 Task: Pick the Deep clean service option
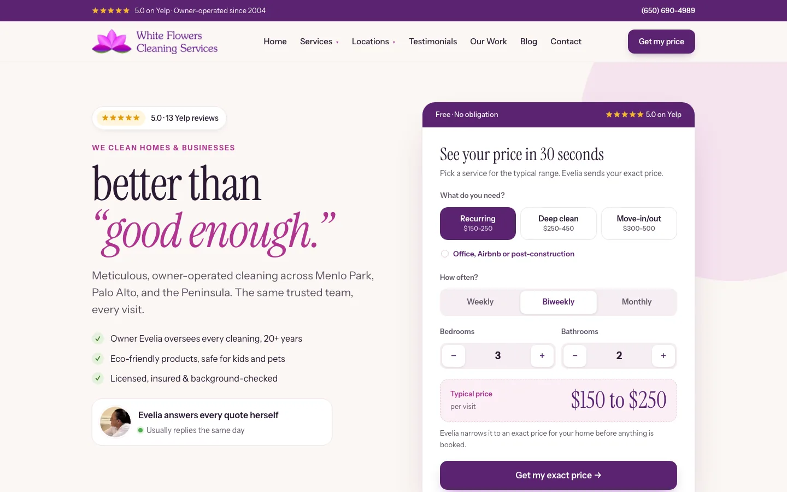[559, 224]
